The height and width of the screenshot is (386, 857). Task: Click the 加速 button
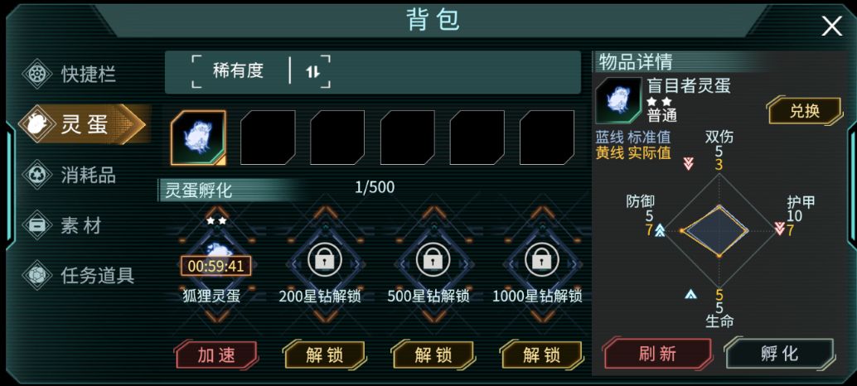216,355
